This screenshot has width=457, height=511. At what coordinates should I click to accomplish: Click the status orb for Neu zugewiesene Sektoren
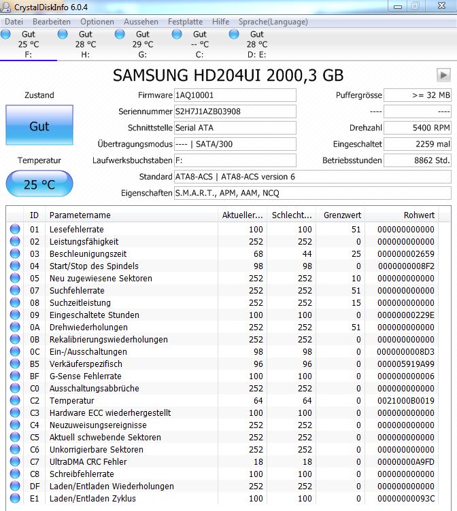(x=15, y=278)
